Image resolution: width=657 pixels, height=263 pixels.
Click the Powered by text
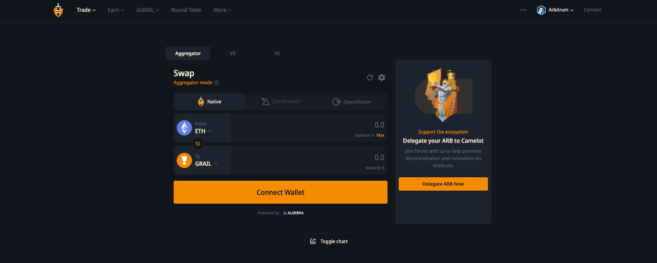[268, 213]
